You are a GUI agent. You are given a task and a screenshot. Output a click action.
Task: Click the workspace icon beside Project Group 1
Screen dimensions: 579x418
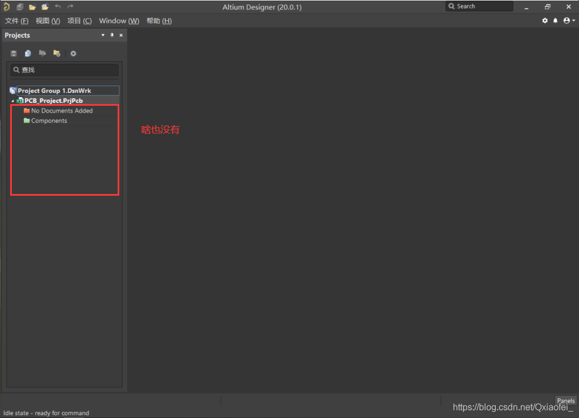[x=13, y=91]
